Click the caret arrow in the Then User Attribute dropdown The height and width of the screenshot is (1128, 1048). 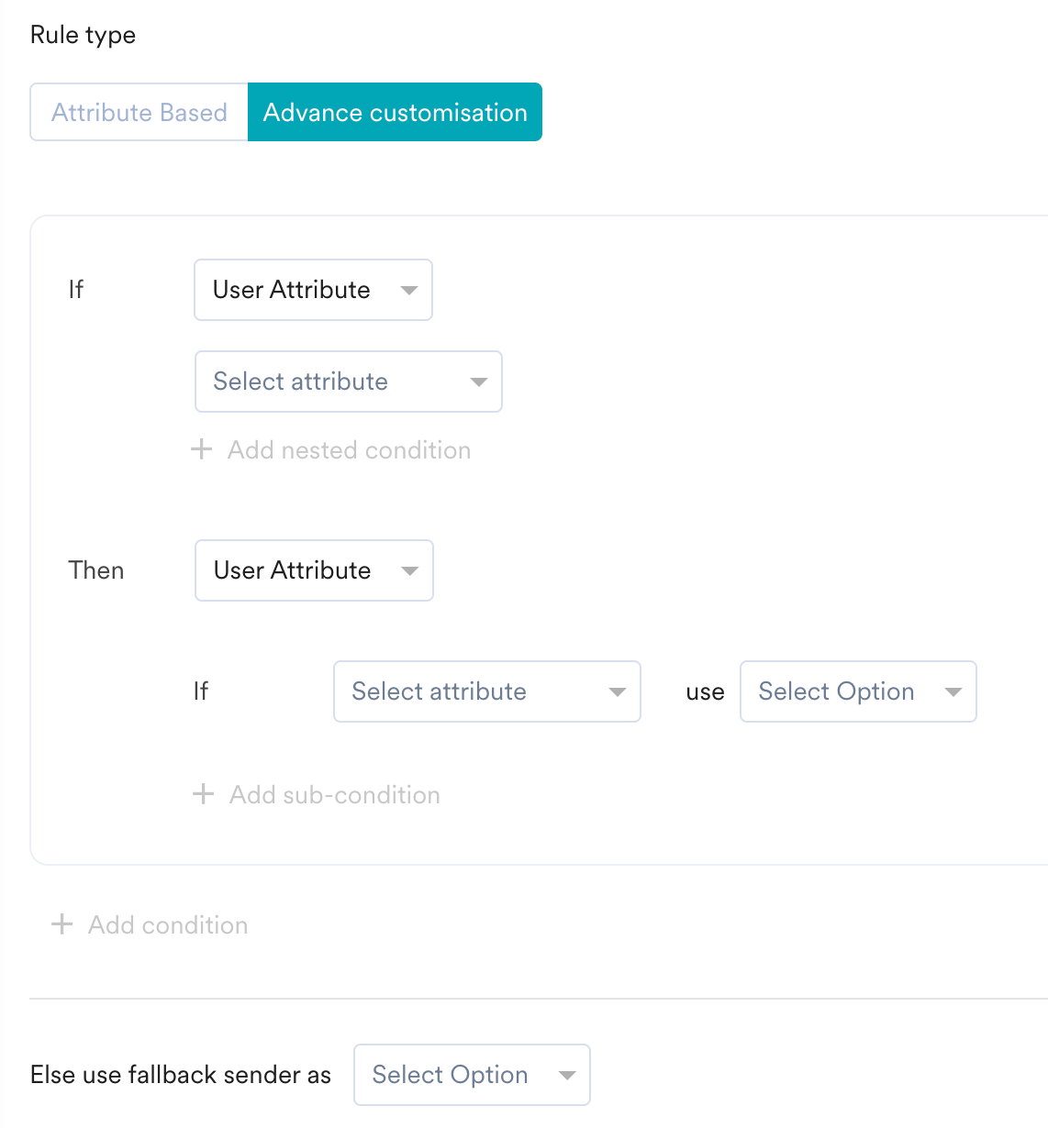(x=410, y=570)
